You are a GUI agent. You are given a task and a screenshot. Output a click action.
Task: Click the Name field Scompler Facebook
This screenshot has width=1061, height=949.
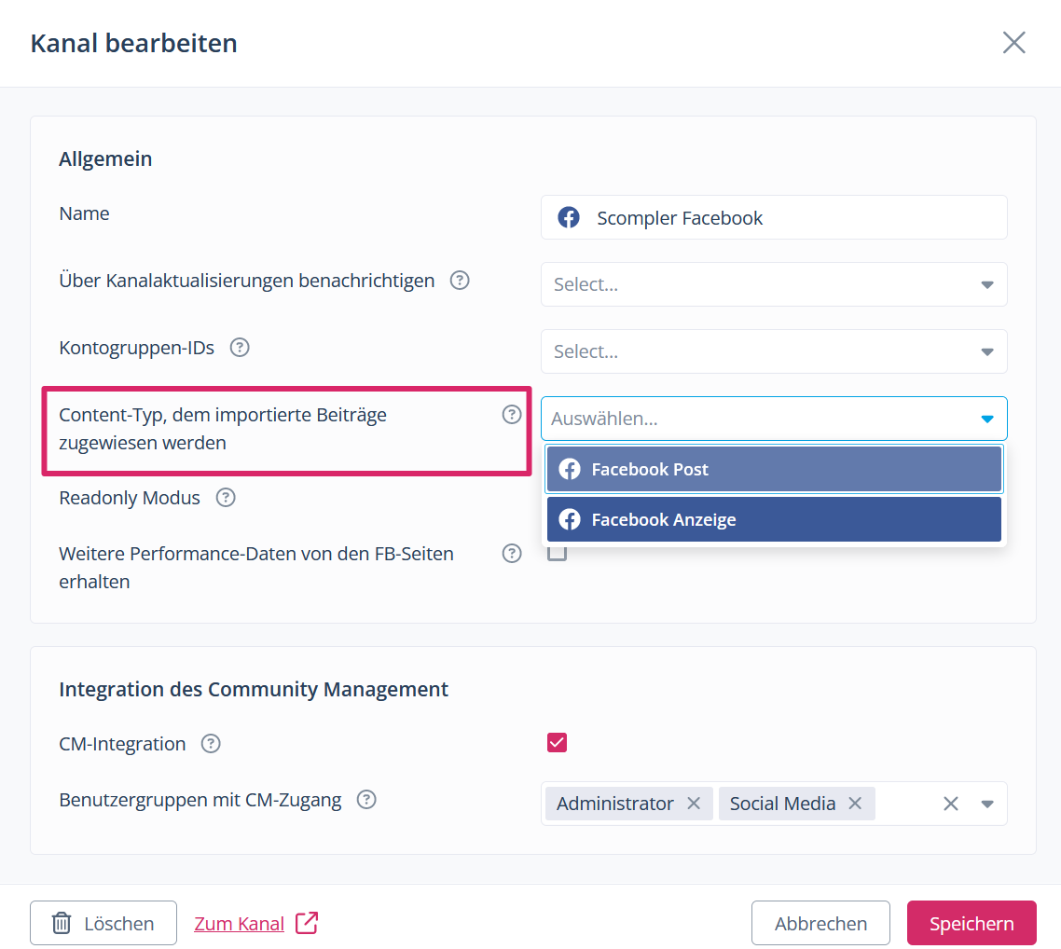click(773, 217)
